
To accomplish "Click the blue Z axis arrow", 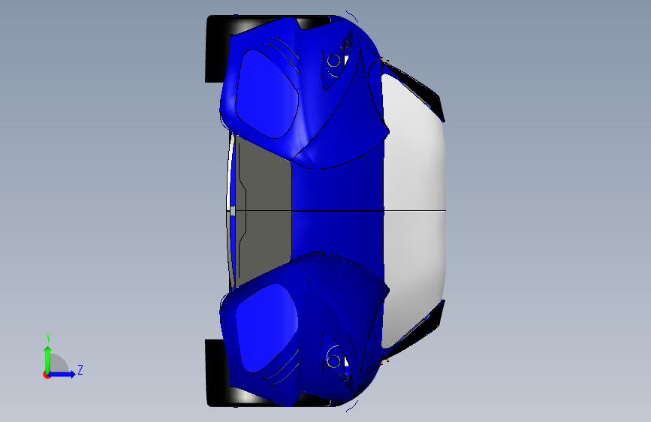I will click(x=63, y=374).
